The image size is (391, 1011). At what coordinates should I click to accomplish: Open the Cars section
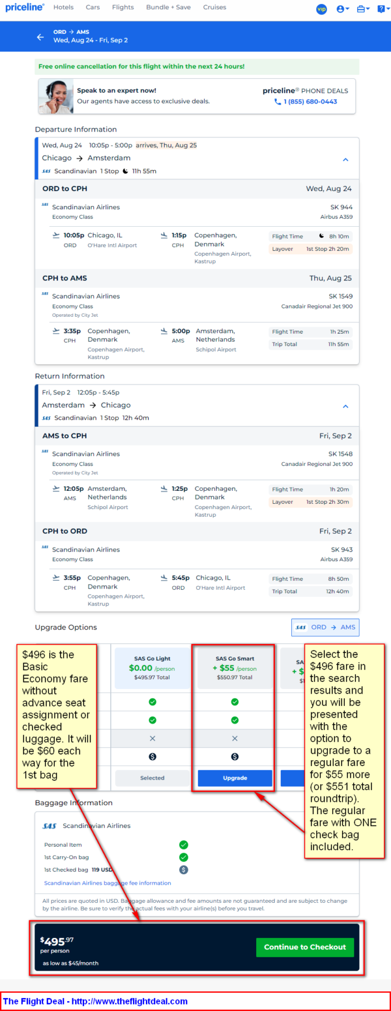(x=93, y=8)
